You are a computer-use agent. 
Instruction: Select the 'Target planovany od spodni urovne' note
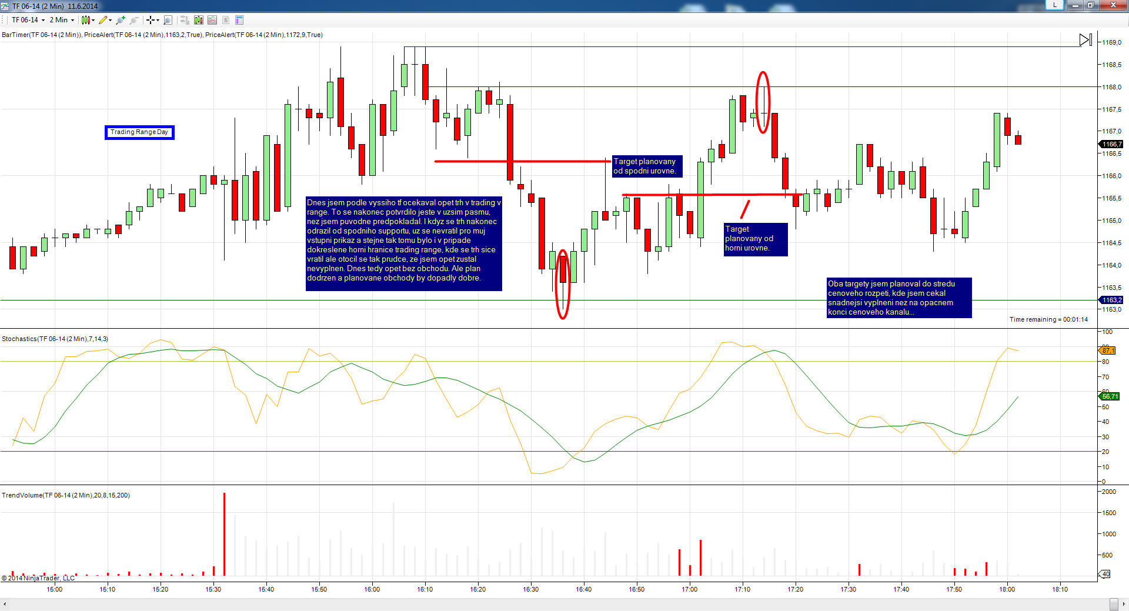point(647,166)
